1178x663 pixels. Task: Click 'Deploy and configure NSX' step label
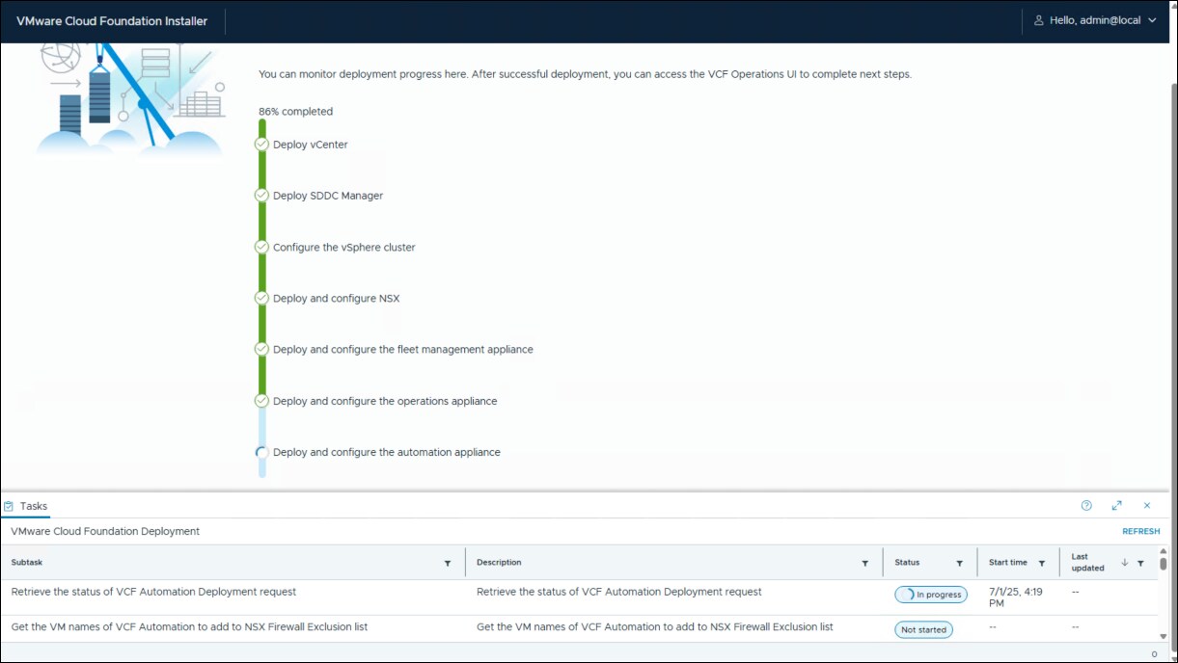337,298
